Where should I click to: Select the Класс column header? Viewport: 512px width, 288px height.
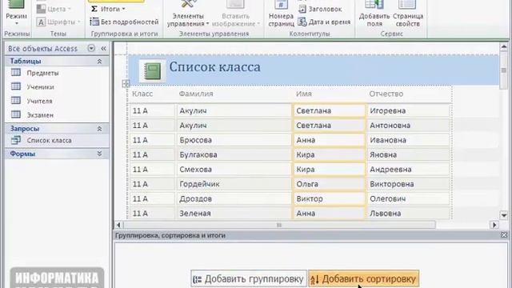(x=142, y=94)
